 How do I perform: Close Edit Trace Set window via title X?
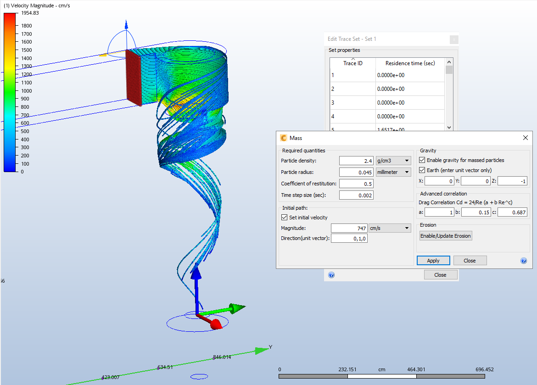coord(454,39)
